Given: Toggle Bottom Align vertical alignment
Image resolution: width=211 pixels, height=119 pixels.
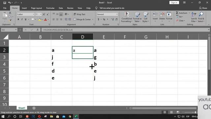Looking at the screenshot, I should [x=61, y=14].
